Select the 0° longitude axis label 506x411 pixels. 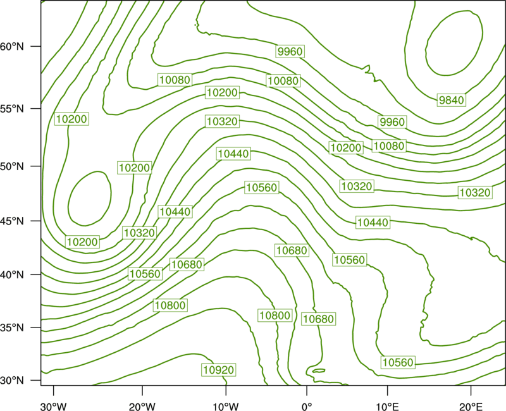[x=307, y=407]
